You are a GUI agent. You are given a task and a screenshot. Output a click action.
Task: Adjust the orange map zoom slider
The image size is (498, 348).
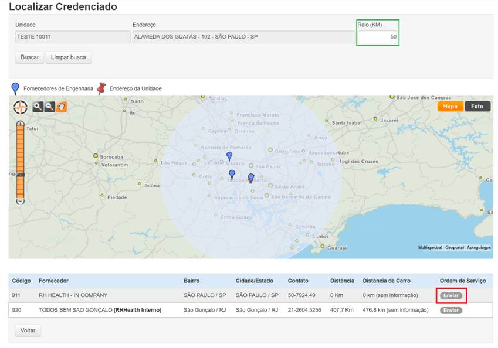click(x=21, y=162)
